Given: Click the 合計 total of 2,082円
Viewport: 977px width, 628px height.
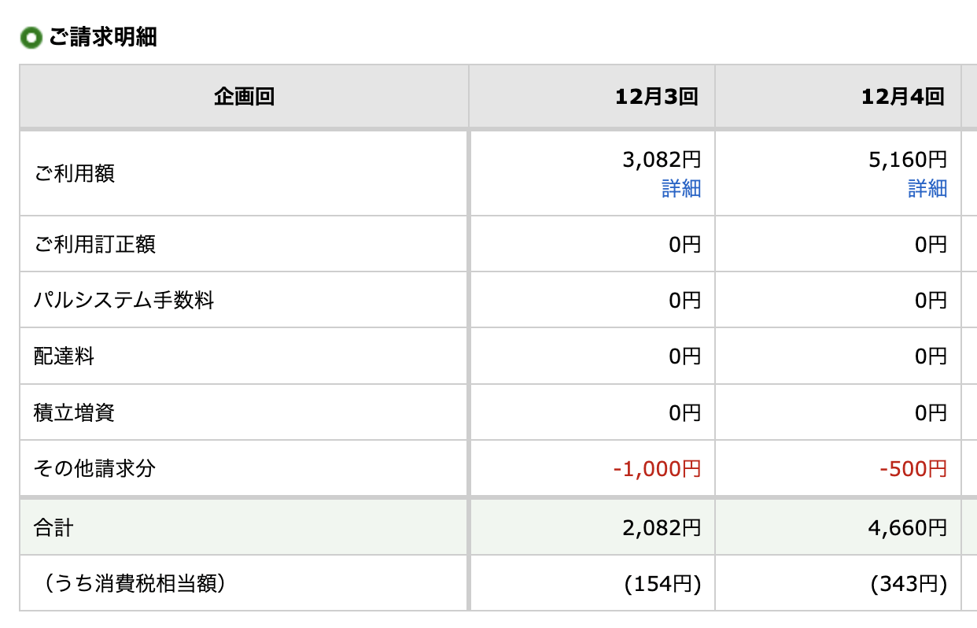Looking at the screenshot, I should (661, 527).
